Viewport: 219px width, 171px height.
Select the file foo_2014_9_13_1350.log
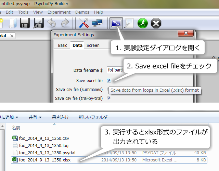tap(44, 145)
